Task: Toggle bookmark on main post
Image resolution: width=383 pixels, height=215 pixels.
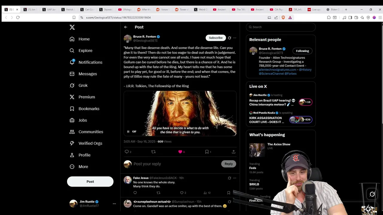Action: pos(207,152)
